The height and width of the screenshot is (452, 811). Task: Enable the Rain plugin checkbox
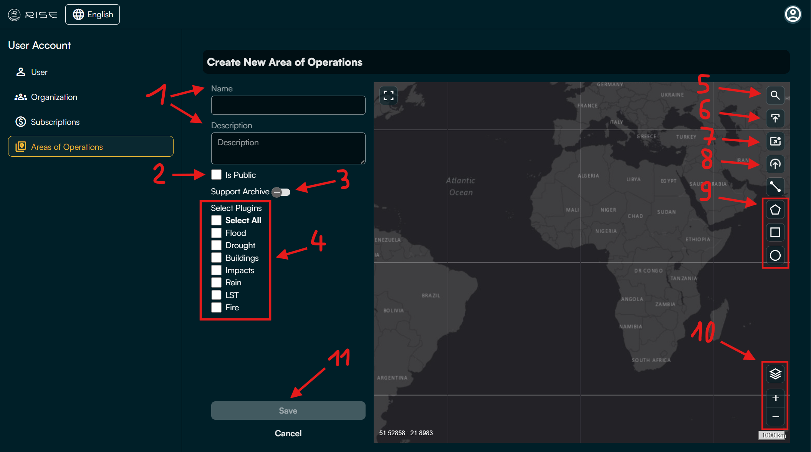[x=216, y=283]
